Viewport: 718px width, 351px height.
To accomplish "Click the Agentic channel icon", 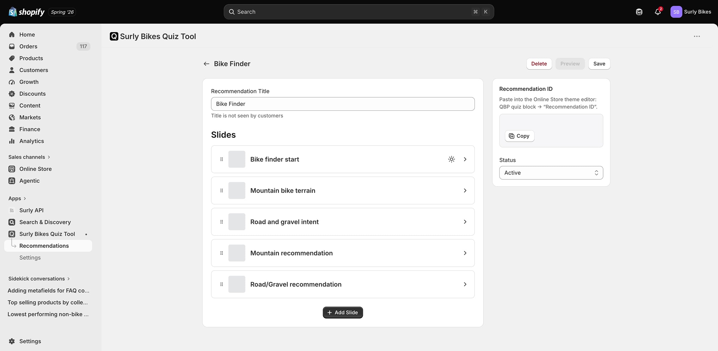I will (12, 181).
